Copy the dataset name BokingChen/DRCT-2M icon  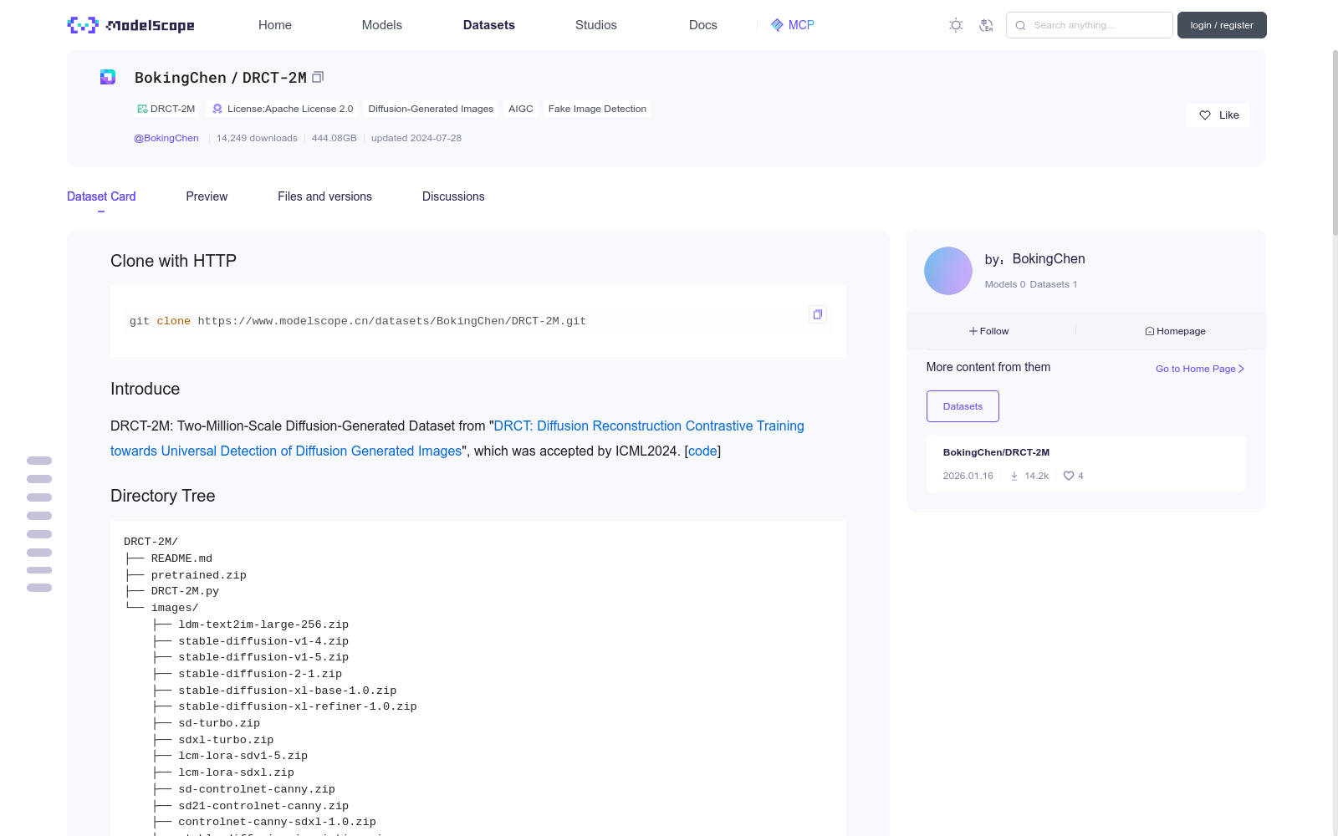[318, 77]
